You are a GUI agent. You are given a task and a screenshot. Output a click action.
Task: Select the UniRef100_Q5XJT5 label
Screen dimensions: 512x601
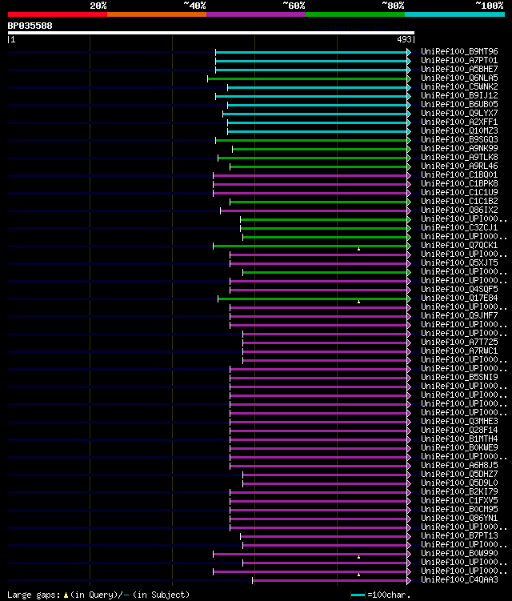coord(459,263)
